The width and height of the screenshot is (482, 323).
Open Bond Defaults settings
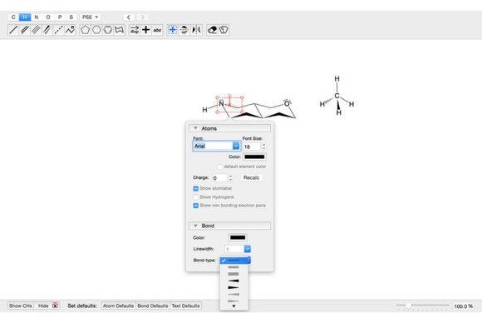click(x=153, y=306)
